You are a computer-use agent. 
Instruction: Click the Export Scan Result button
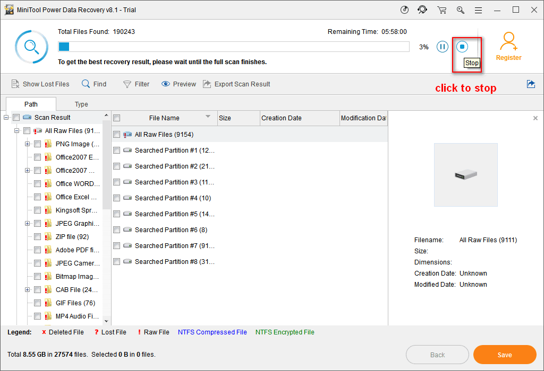coord(237,84)
